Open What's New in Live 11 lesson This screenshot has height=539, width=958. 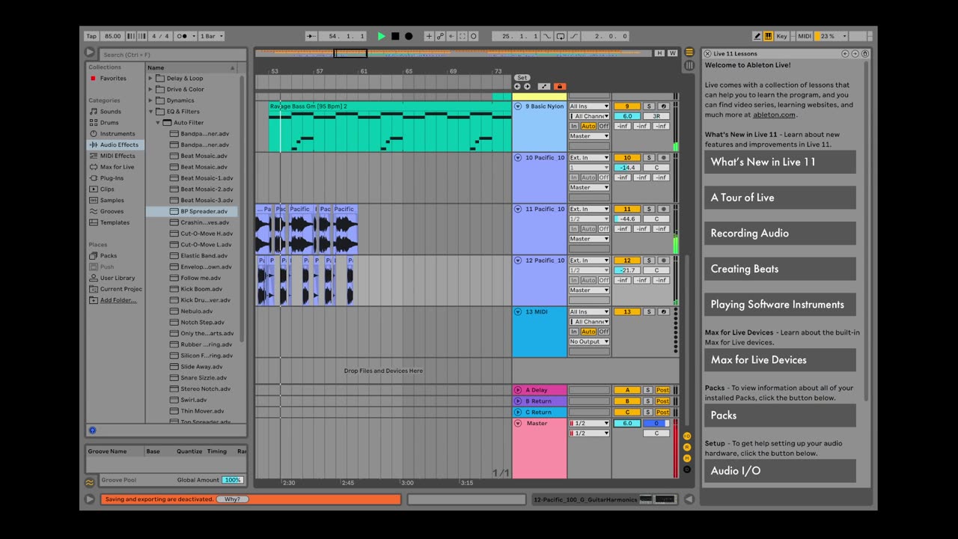[x=779, y=162]
